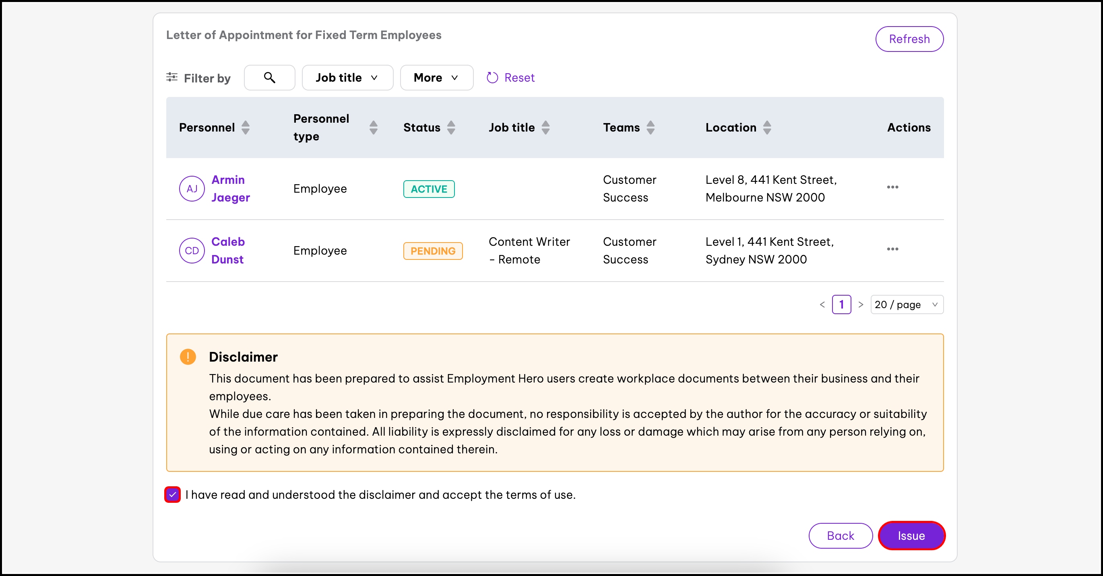Open the 20 / page size selector
1103x576 pixels.
[x=907, y=304]
